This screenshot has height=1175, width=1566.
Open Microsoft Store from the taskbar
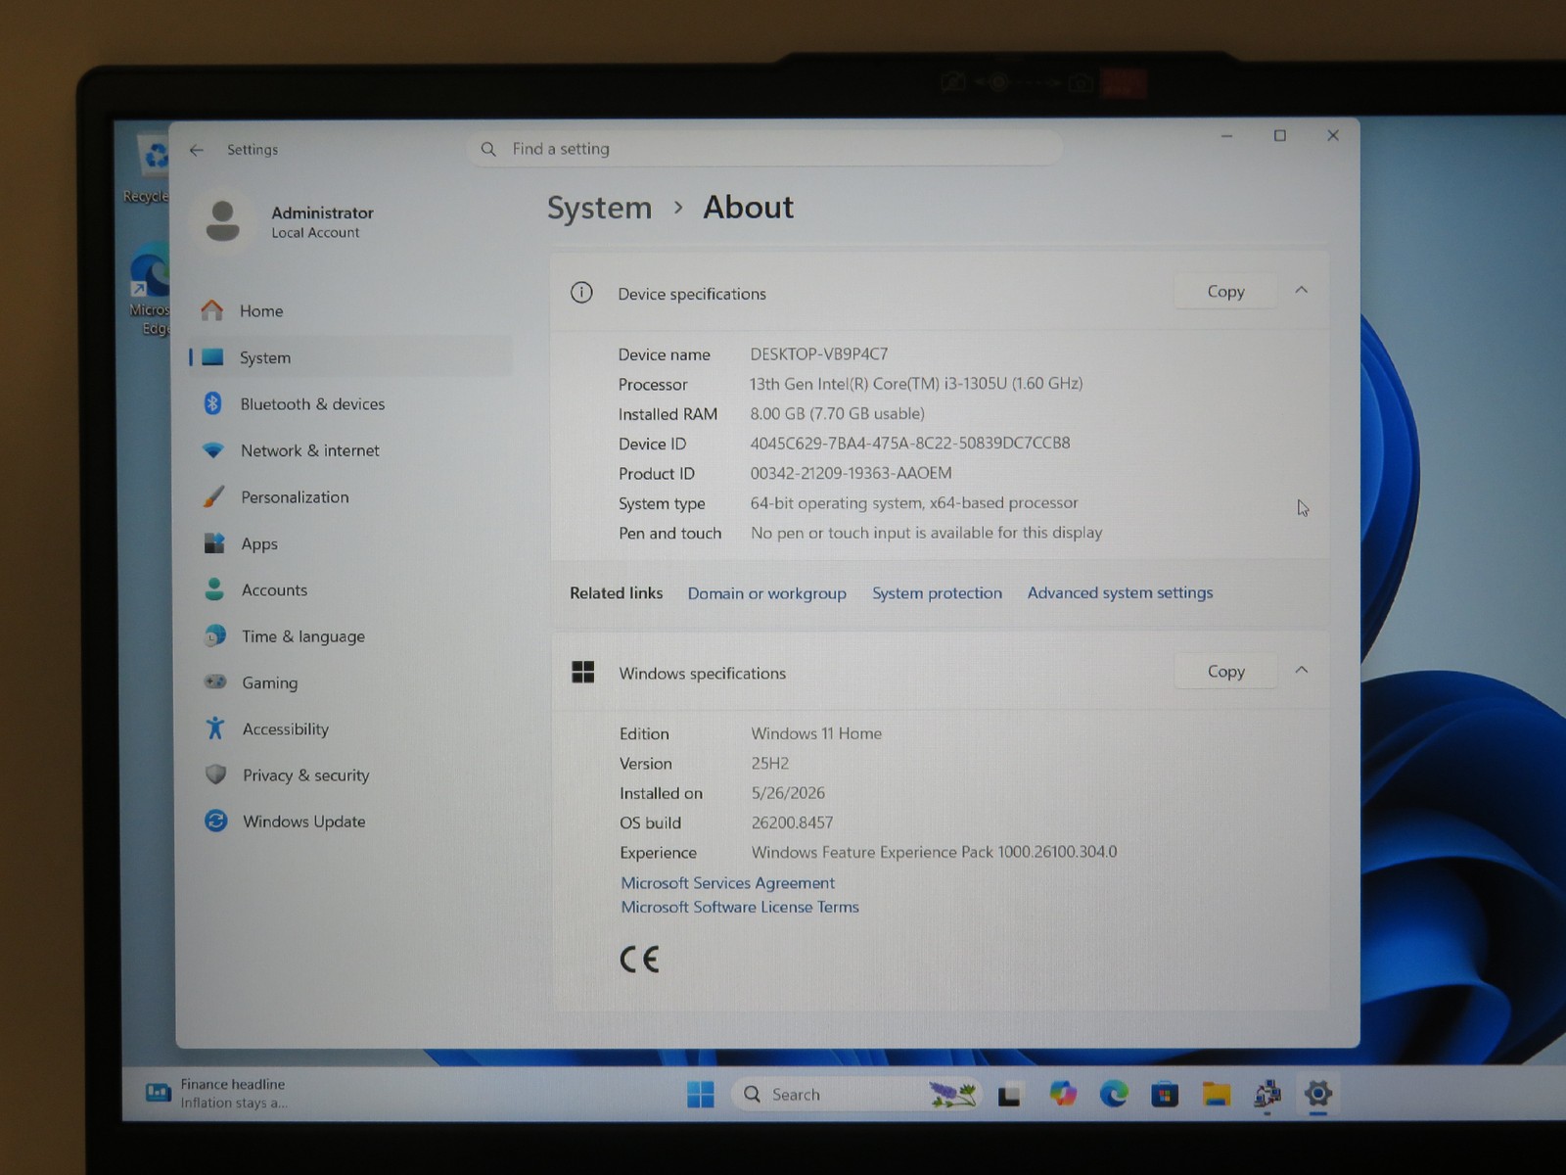click(1165, 1094)
